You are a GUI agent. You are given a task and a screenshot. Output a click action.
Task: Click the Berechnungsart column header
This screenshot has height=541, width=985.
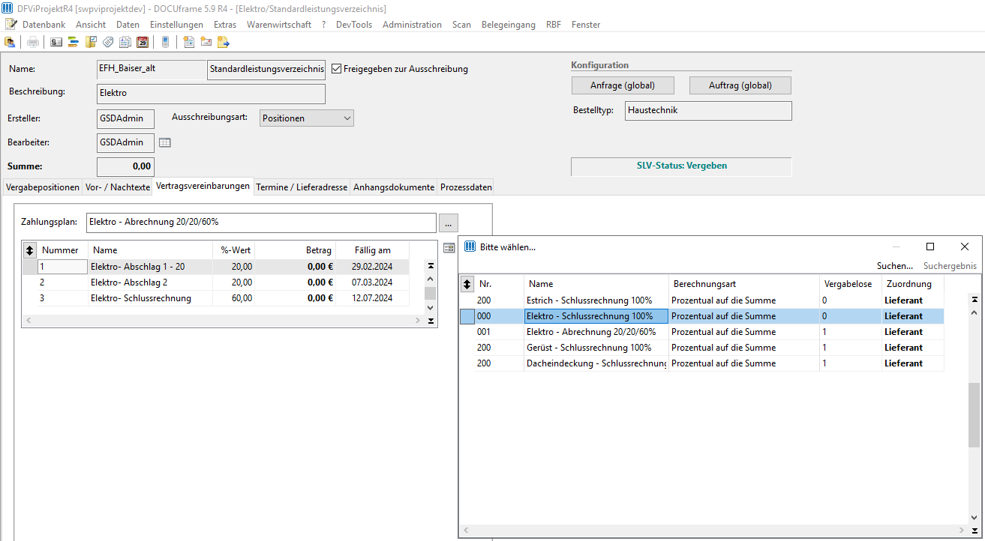click(x=743, y=284)
